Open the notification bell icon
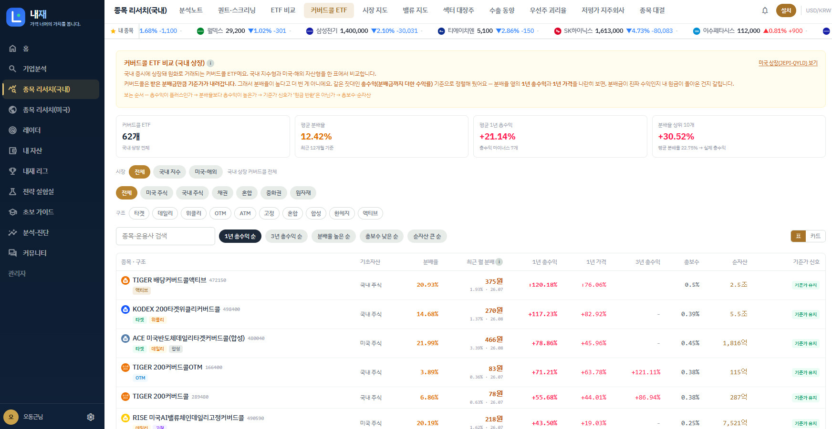The width and height of the screenshot is (832, 429). pos(765,10)
